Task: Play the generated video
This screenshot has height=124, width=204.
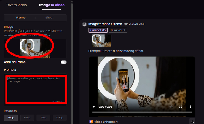Action: tap(94, 107)
